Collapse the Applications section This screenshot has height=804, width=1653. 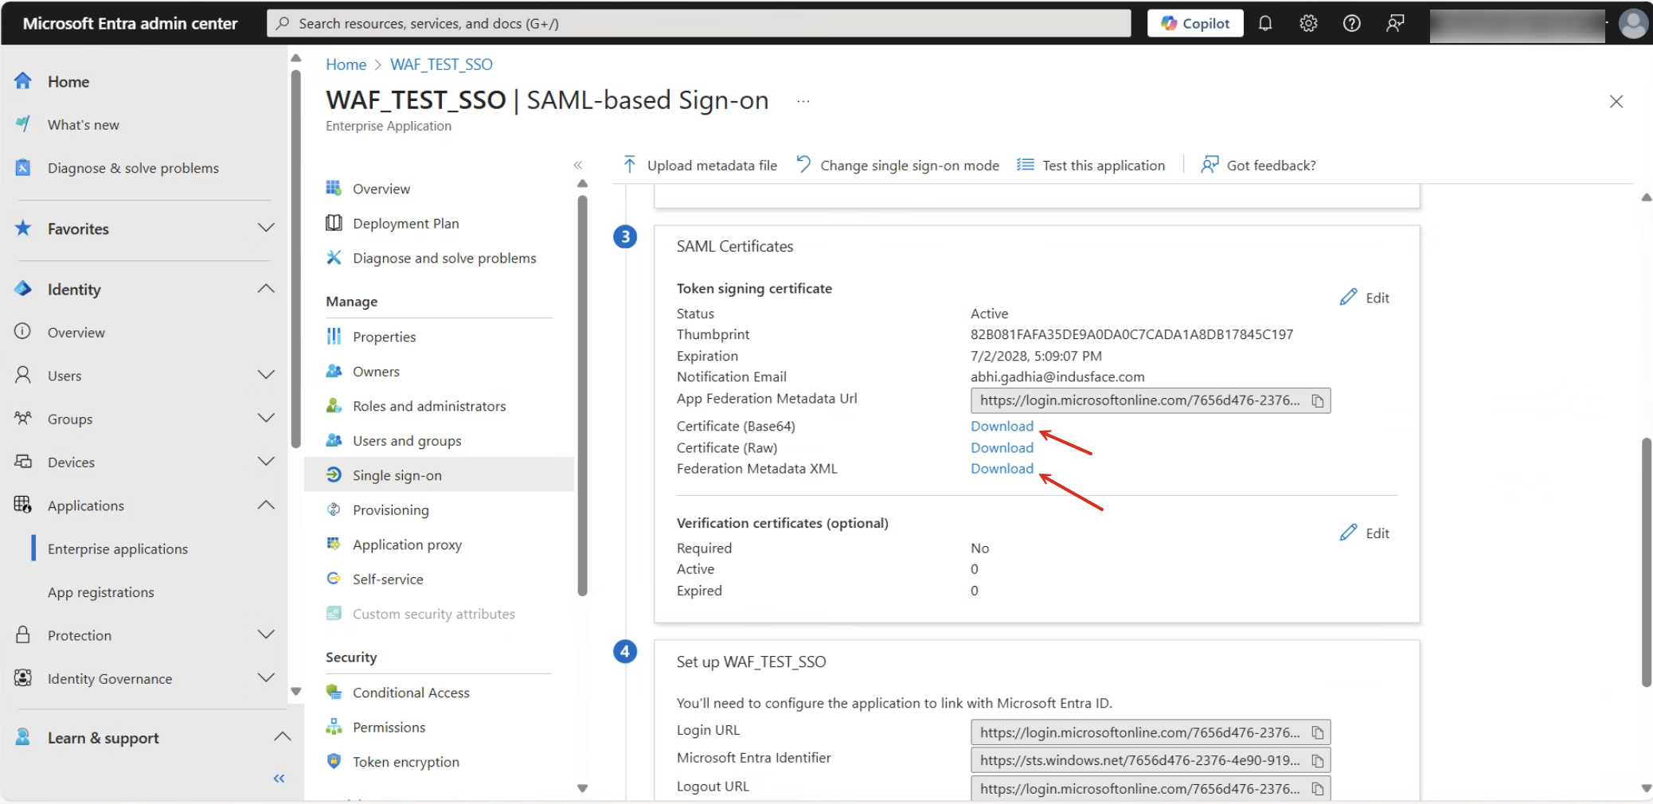[x=266, y=505]
